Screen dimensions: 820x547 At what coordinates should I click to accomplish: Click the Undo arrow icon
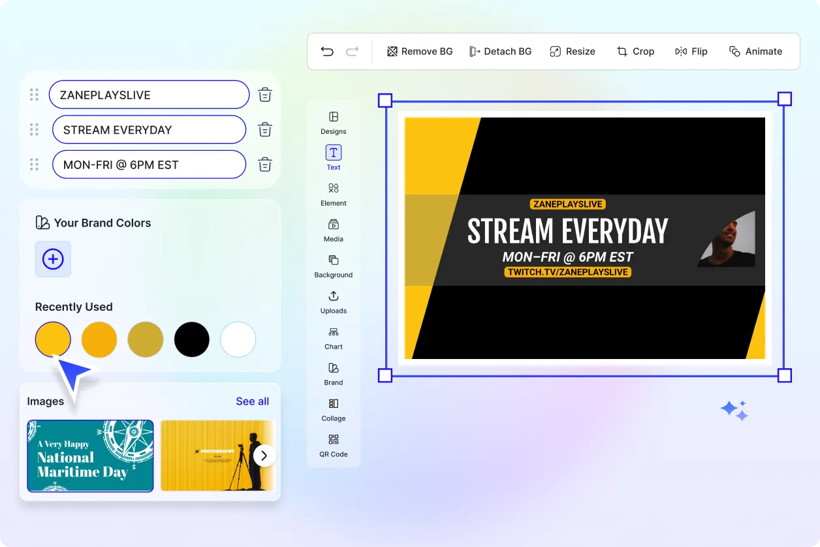pos(327,51)
